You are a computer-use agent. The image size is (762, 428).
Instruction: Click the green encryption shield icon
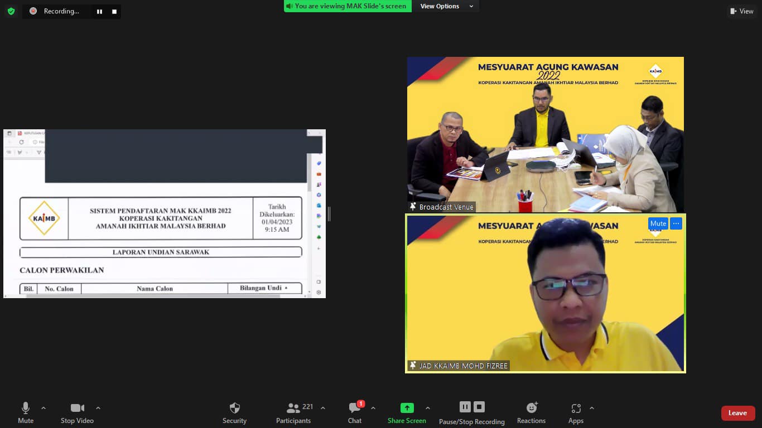11,11
